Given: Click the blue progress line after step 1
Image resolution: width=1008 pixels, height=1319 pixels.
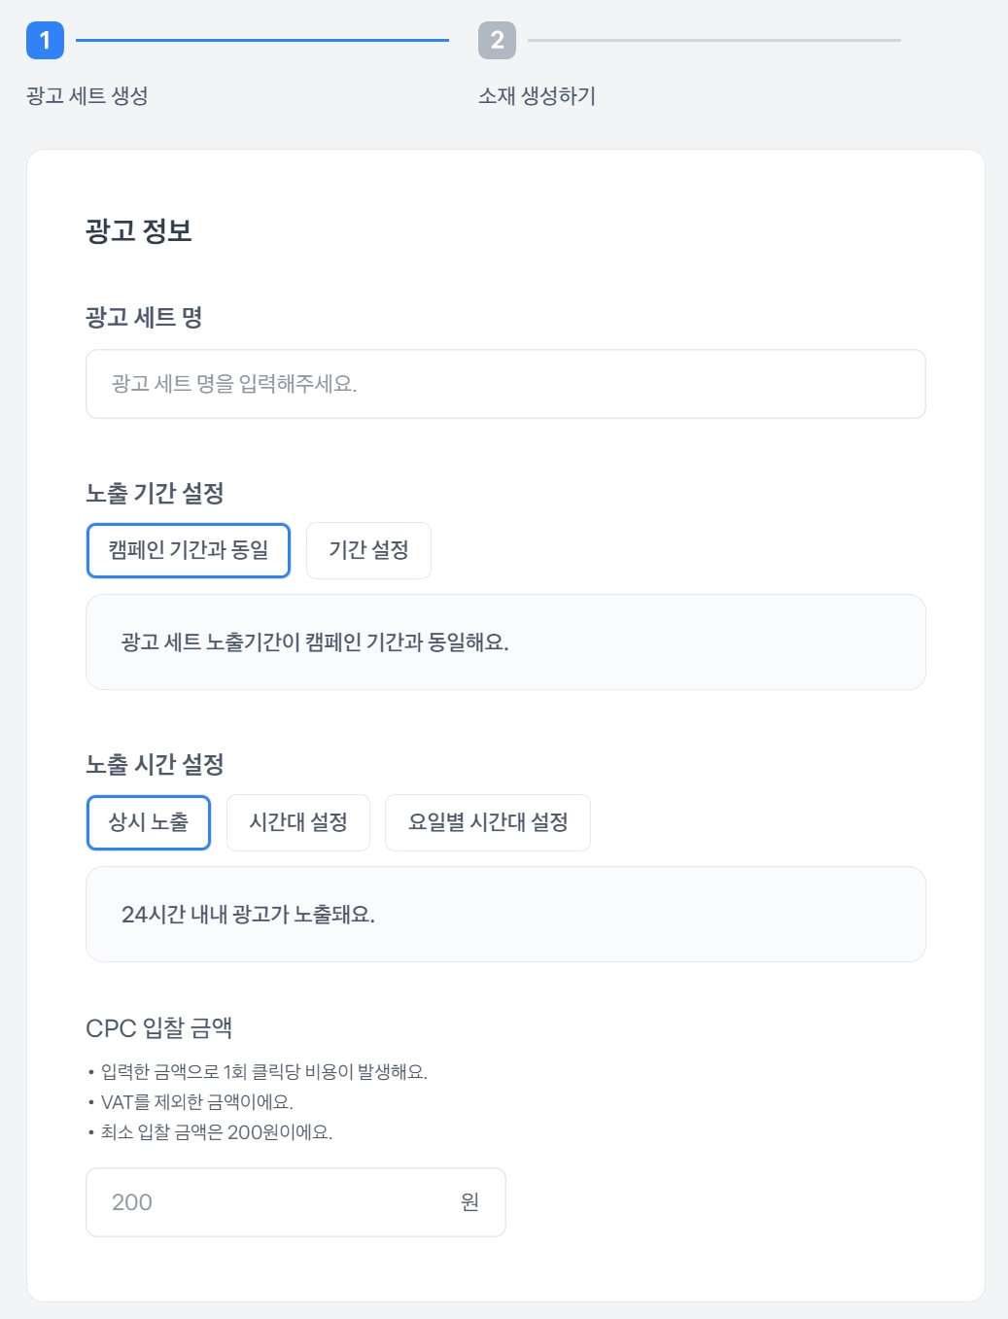Looking at the screenshot, I should (262, 41).
